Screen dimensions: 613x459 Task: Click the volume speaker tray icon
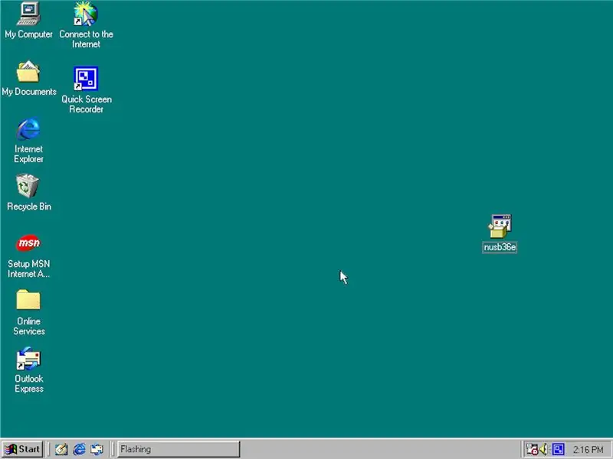pos(544,449)
